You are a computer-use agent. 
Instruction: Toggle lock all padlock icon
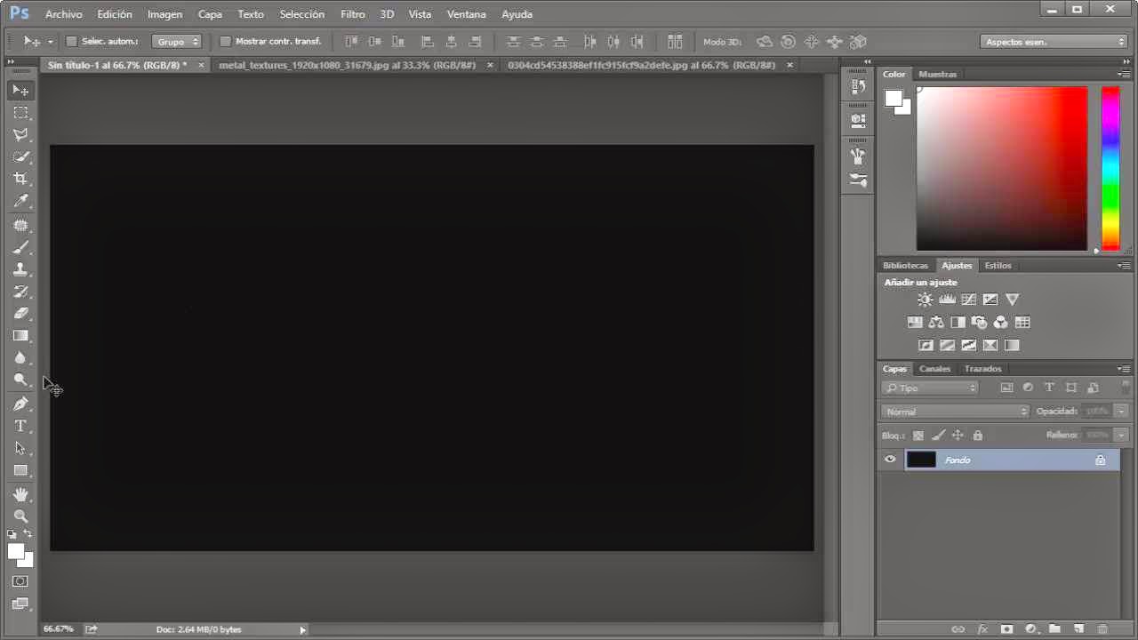coord(978,436)
